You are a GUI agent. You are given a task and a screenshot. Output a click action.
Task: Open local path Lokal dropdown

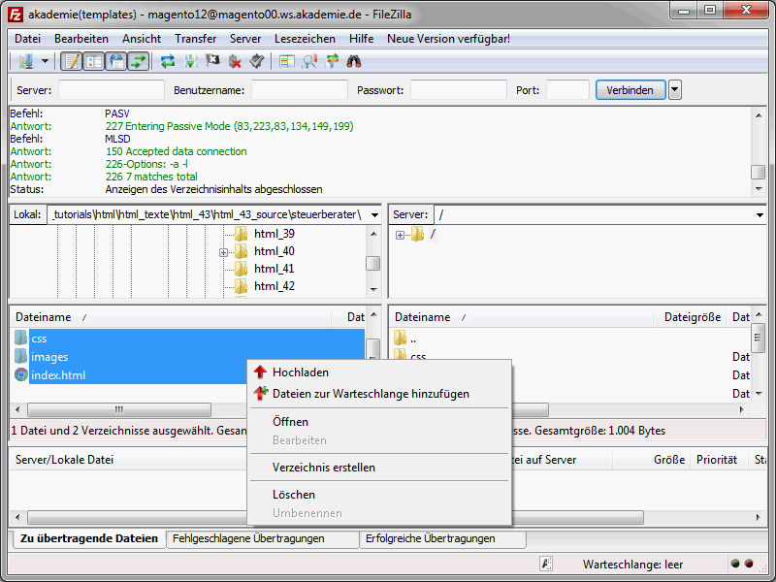[x=374, y=214]
